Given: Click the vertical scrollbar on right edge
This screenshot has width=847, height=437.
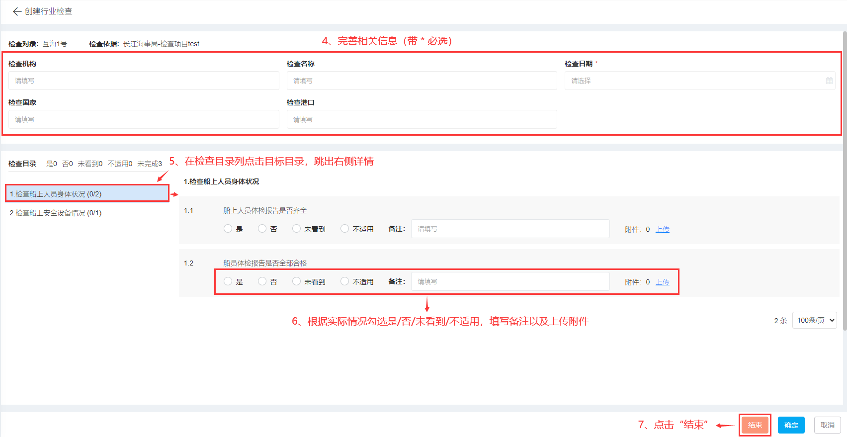Looking at the screenshot, I should coord(845,181).
